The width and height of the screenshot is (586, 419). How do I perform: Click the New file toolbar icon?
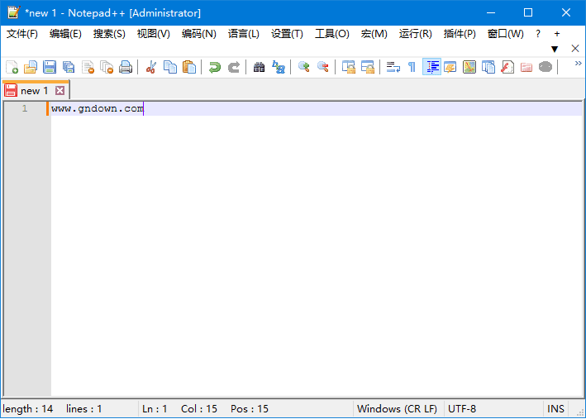click(x=12, y=67)
